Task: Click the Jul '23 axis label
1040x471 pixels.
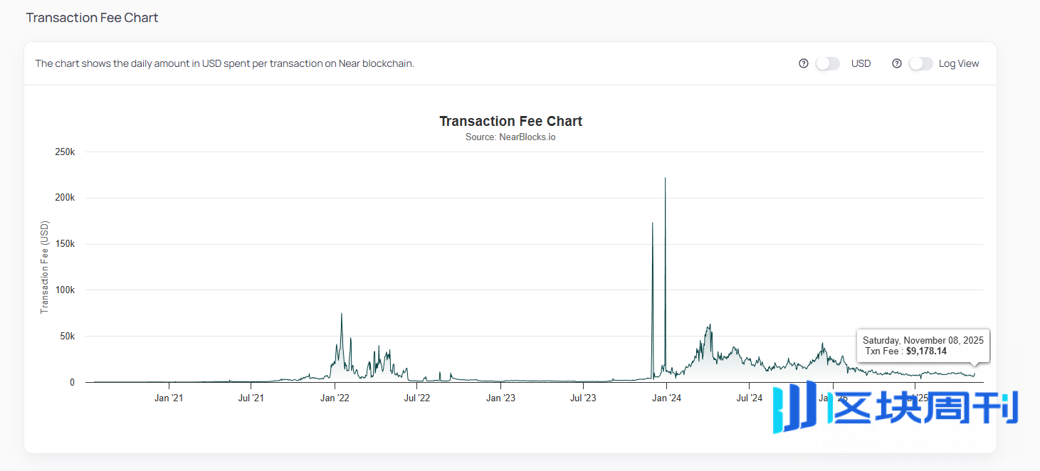Action: coord(582,398)
